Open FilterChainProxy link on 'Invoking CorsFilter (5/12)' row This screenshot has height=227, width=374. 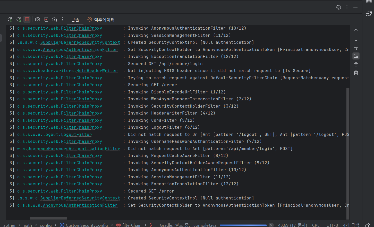(x=81, y=120)
